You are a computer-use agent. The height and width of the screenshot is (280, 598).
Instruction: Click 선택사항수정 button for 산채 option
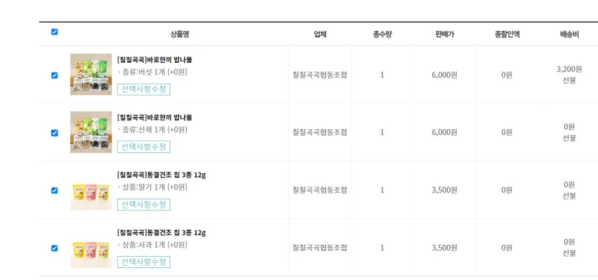(x=144, y=146)
